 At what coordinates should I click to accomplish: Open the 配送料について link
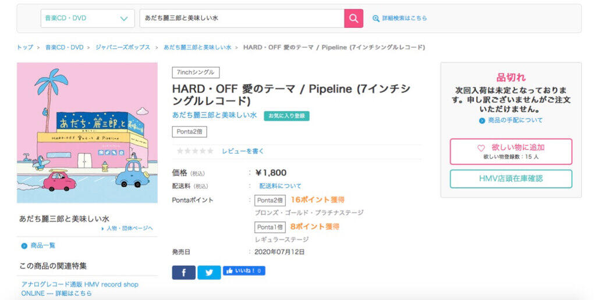pyautogui.click(x=280, y=186)
